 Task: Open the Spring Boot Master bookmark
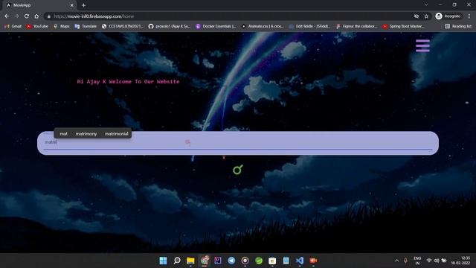point(404,27)
